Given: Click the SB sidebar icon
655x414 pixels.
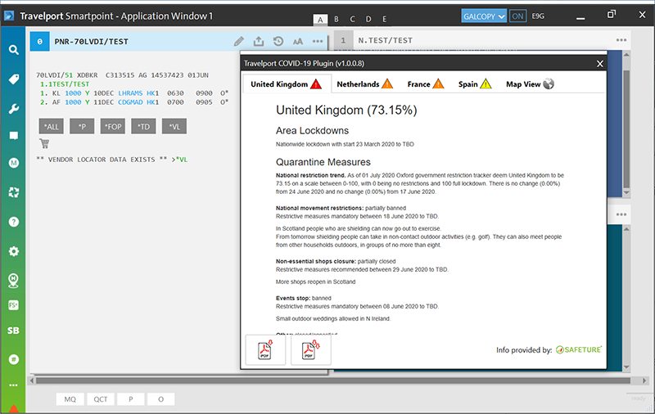Looking at the screenshot, I should [13, 331].
